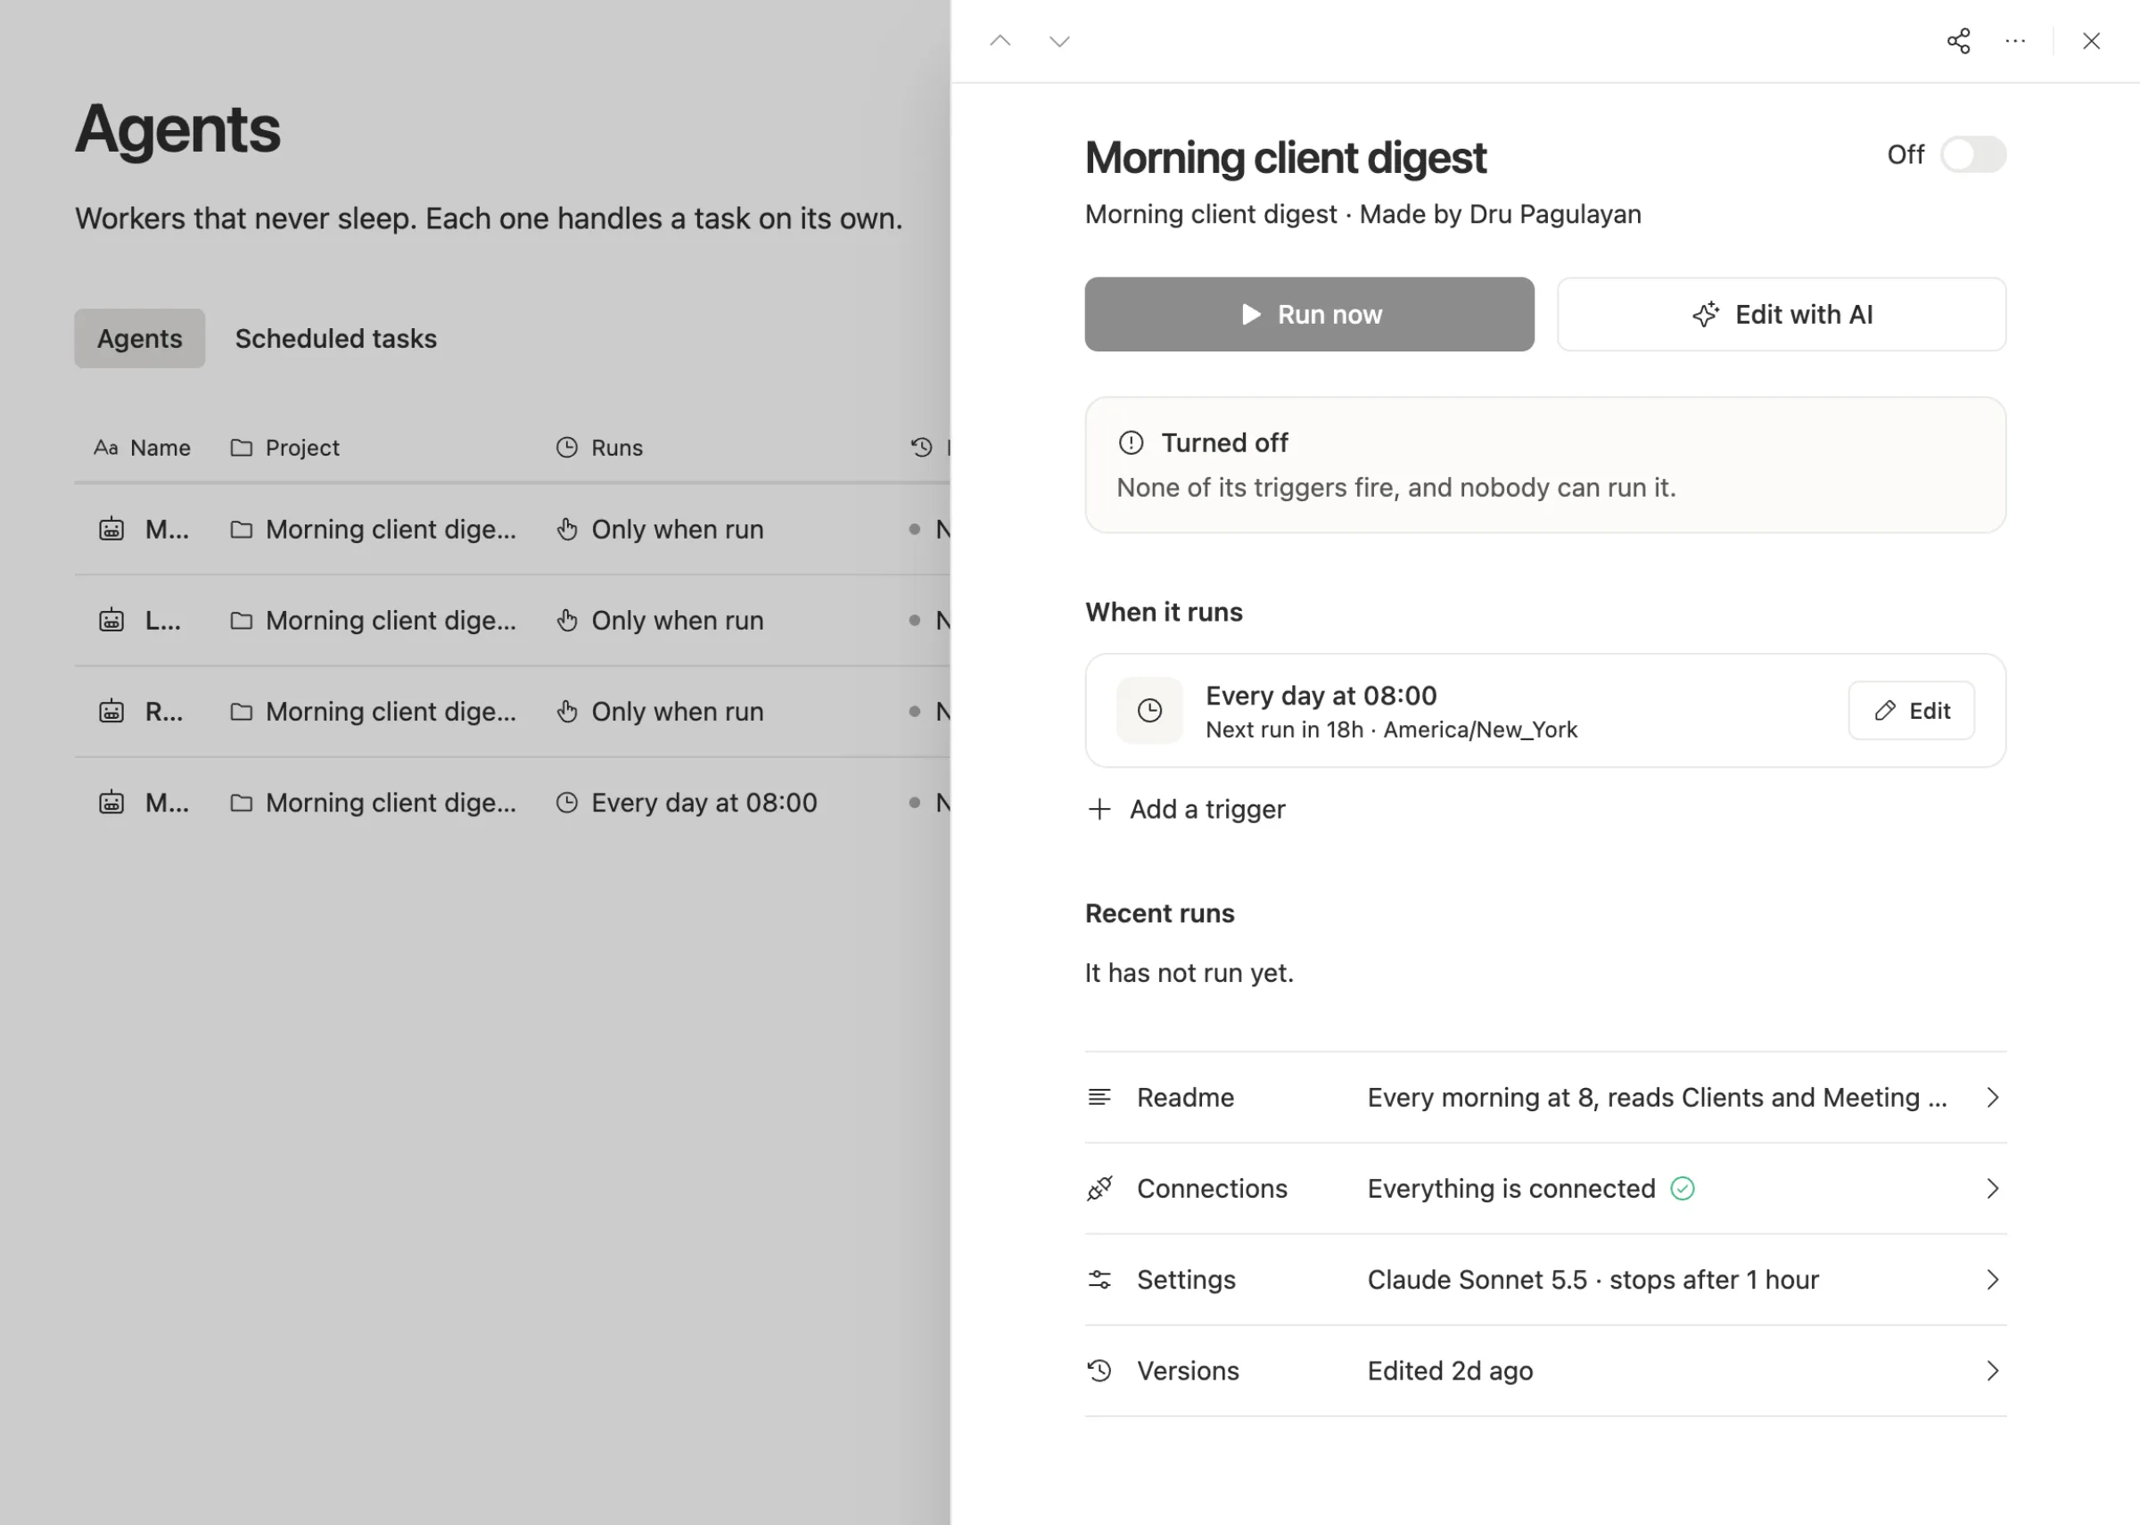The image size is (2140, 1525).
Task: Go to next agent with down chevron
Action: [1059, 41]
